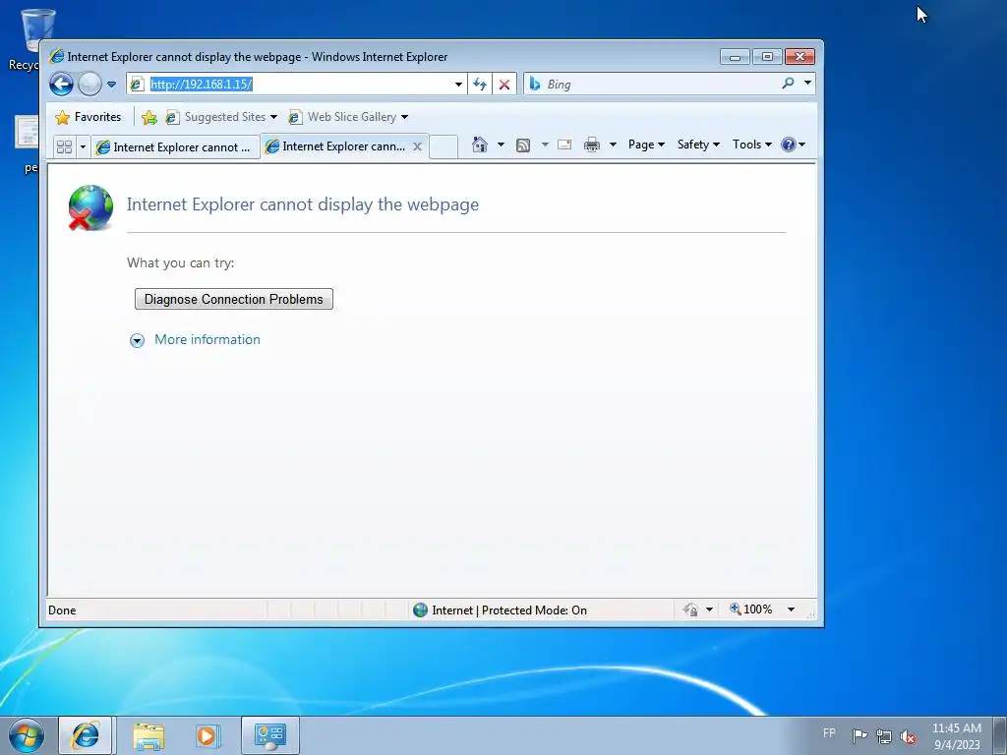Expand the address bar autocomplete dropdown
1007x755 pixels.
(458, 85)
